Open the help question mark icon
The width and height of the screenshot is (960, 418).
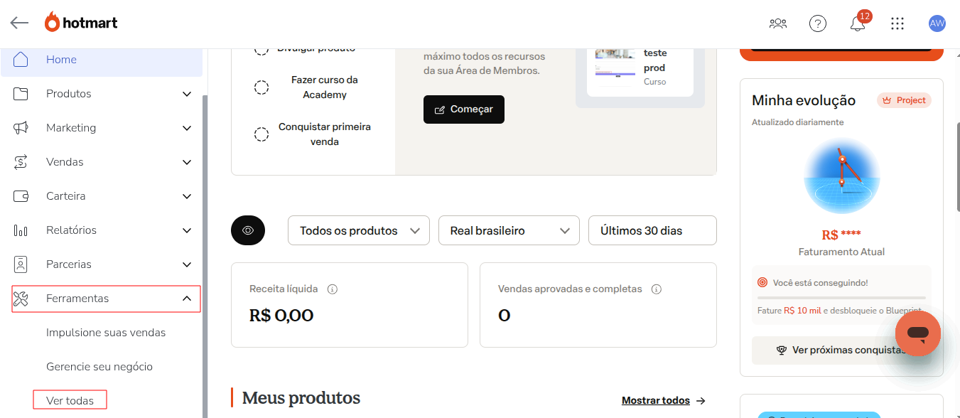pyautogui.click(x=818, y=23)
